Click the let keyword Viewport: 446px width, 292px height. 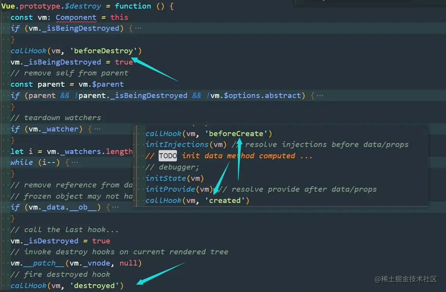[x=17, y=152]
